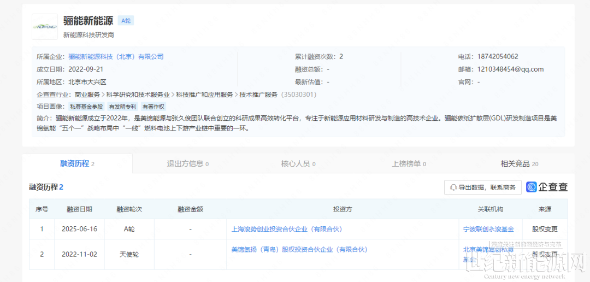Select the 有发明专利 tag
Viewport: 590px width, 282px height.
[x=122, y=107]
